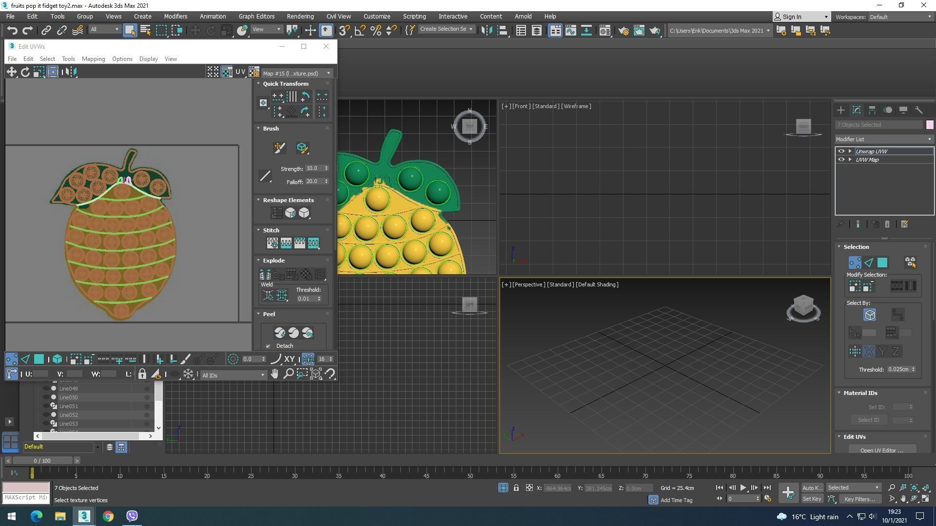Image resolution: width=936 pixels, height=526 pixels.
Task: Open the Mapping menu in Edit UVWs
Action: (x=93, y=59)
